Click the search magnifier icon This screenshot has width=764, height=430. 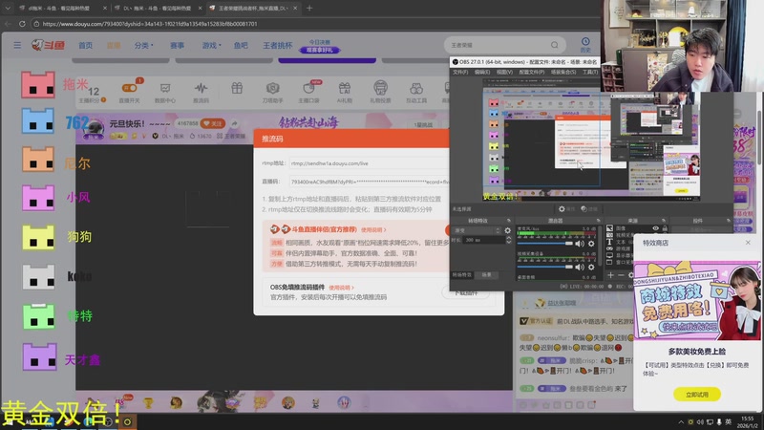555,45
